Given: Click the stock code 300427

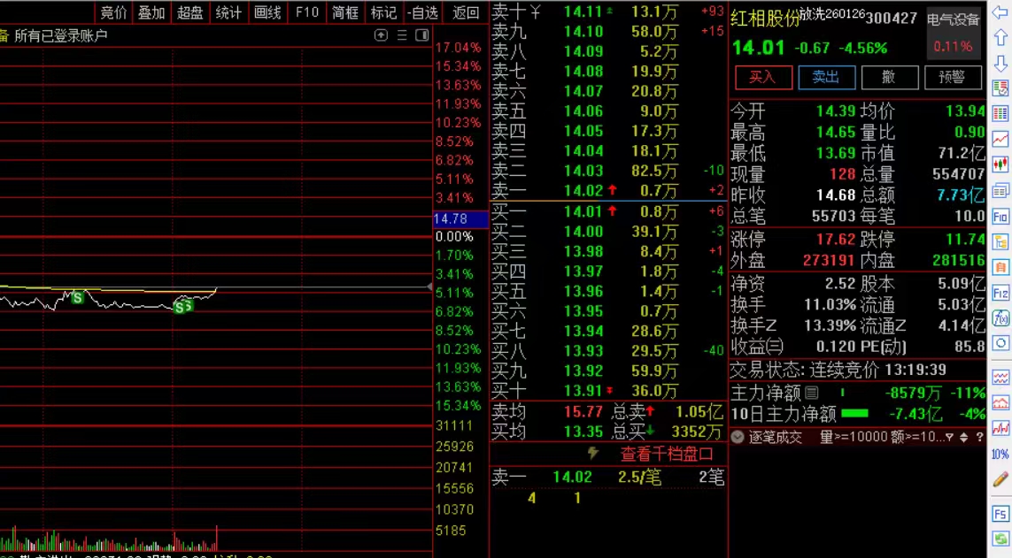Looking at the screenshot, I should pos(892,18).
